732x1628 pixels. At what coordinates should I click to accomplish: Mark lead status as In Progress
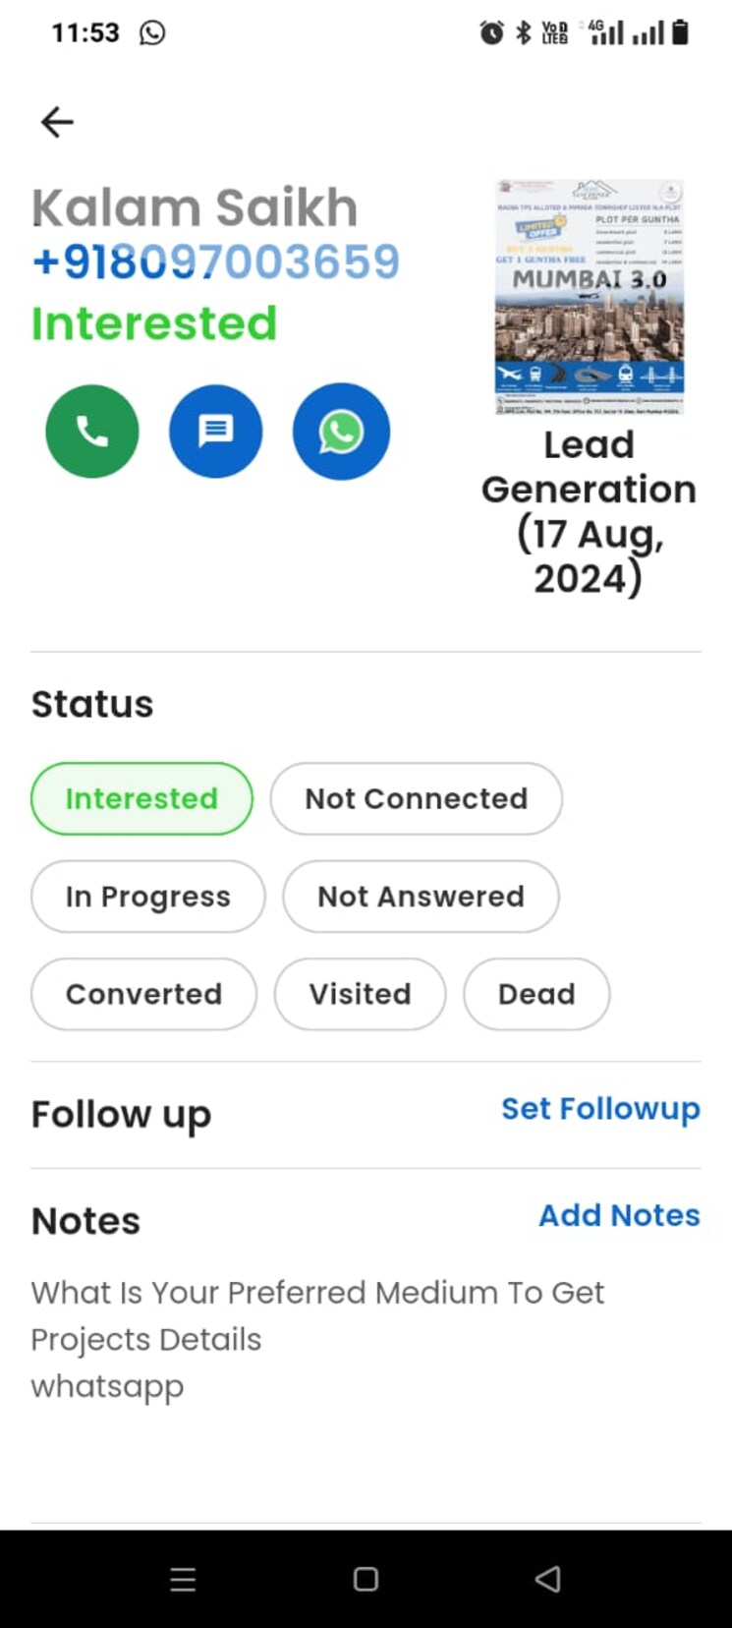[x=147, y=897]
